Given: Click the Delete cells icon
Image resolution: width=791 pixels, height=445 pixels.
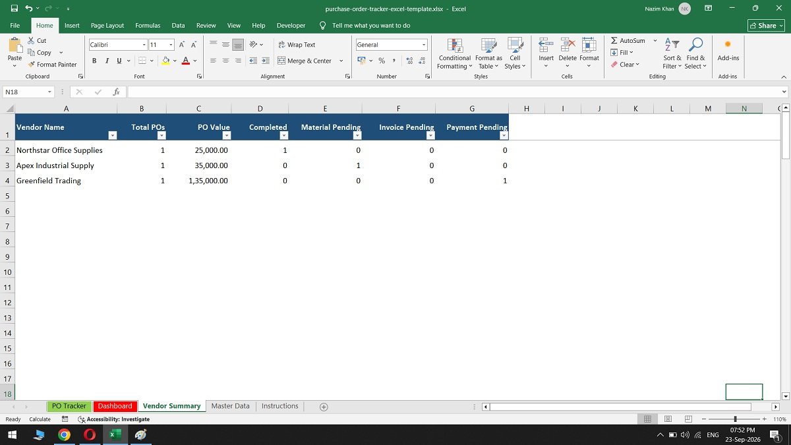Looking at the screenshot, I should 568,45.
